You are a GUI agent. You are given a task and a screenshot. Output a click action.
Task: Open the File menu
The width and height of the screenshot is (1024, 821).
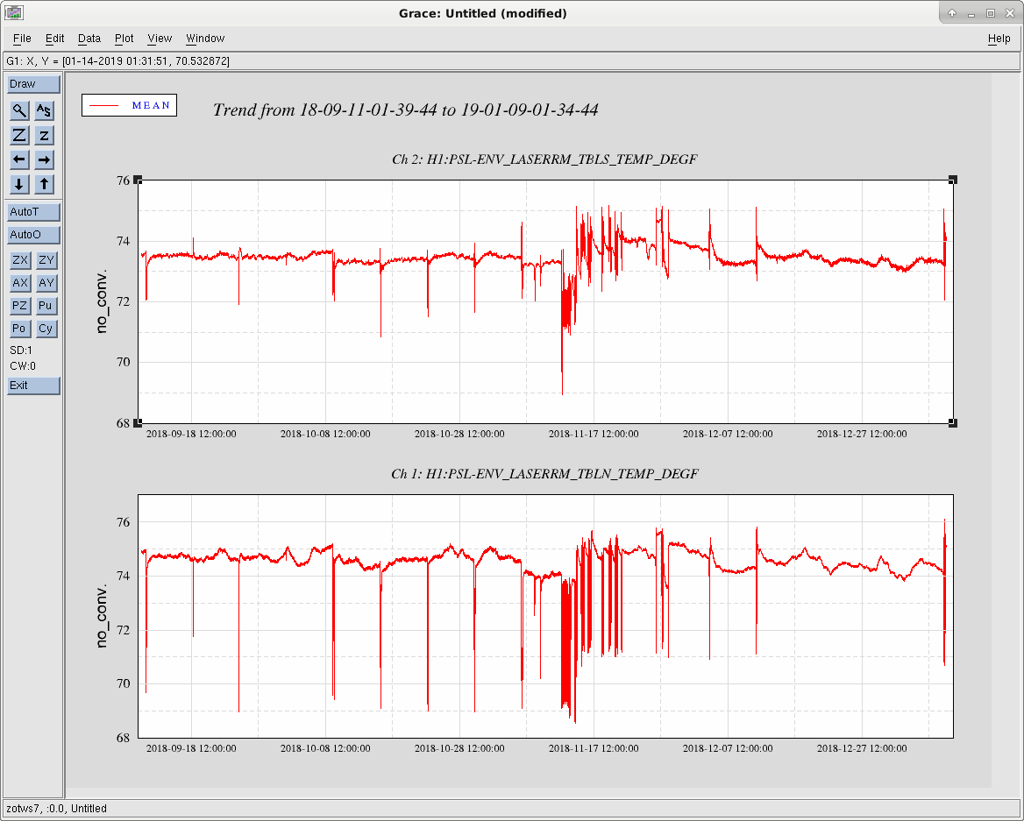tap(22, 39)
